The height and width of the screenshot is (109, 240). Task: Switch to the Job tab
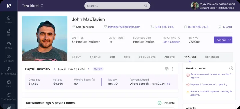(112, 57)
